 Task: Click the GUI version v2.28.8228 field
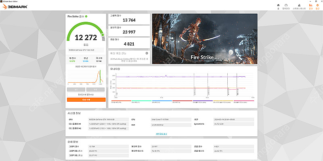click(171, 125)
